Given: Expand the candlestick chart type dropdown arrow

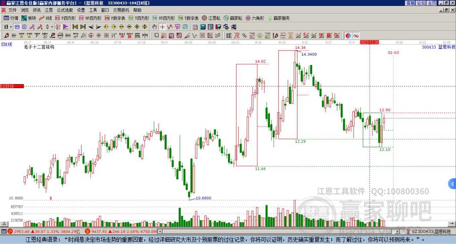Looking at the screenshot, I should [x=52, y=27].
